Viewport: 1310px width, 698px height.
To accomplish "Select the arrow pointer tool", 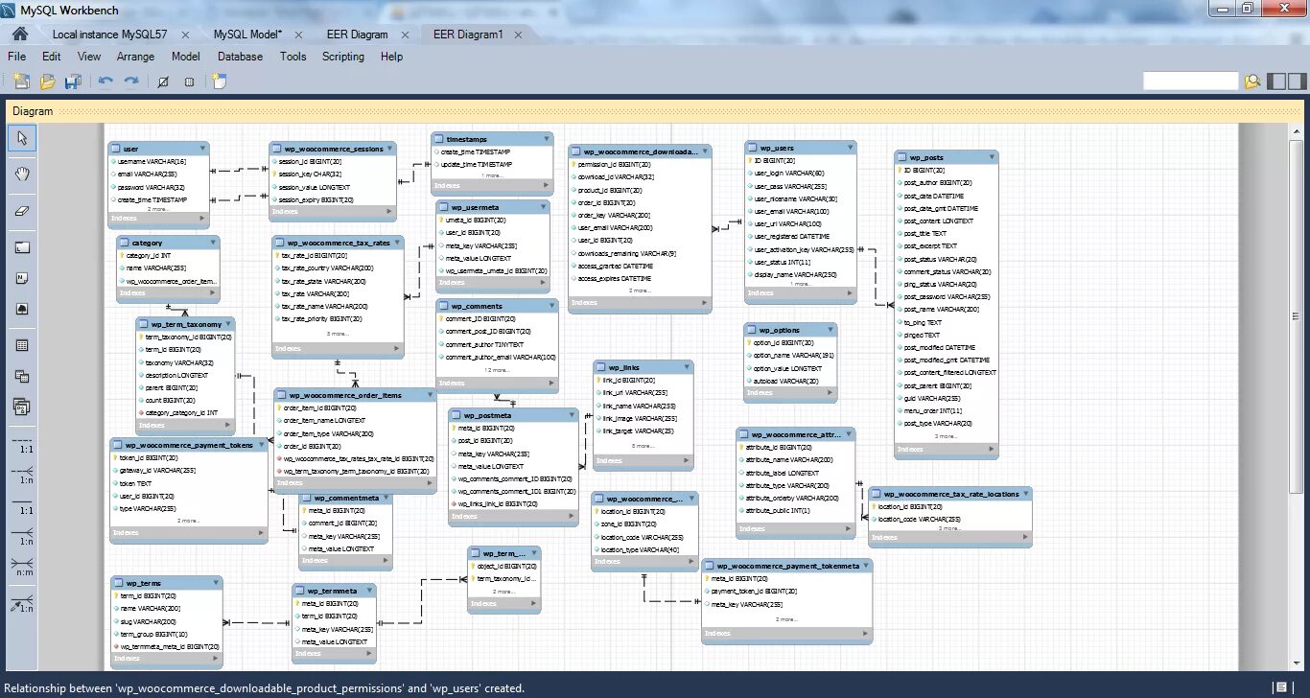I will (22, 139).
